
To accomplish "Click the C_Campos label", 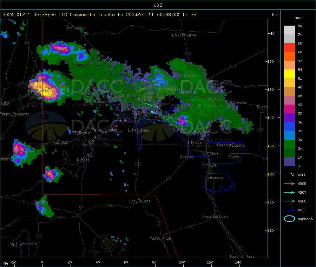I will pyautogui.click(x=238, y=102).
